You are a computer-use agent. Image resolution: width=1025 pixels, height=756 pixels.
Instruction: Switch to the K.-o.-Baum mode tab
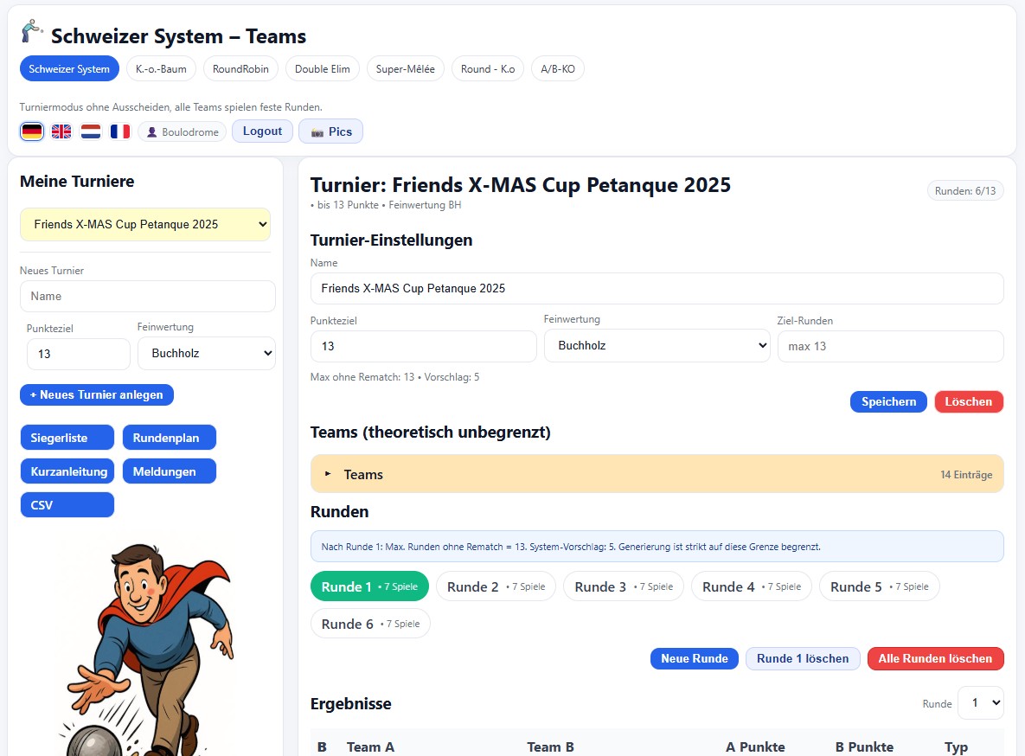click(x=161, y=69)
